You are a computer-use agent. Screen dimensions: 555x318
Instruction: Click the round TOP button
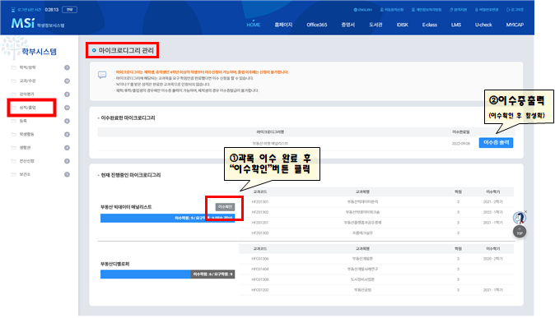[520, 232]
